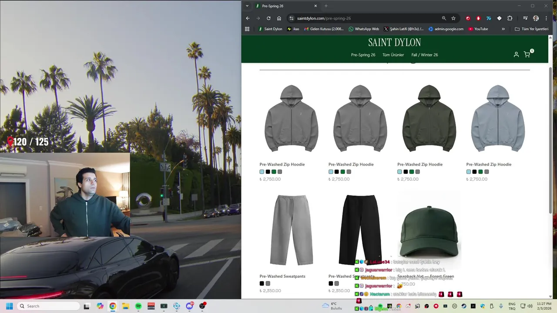Open the Fall / Winter 26 menu item
The image size is (557, 313).
[425, 55]
